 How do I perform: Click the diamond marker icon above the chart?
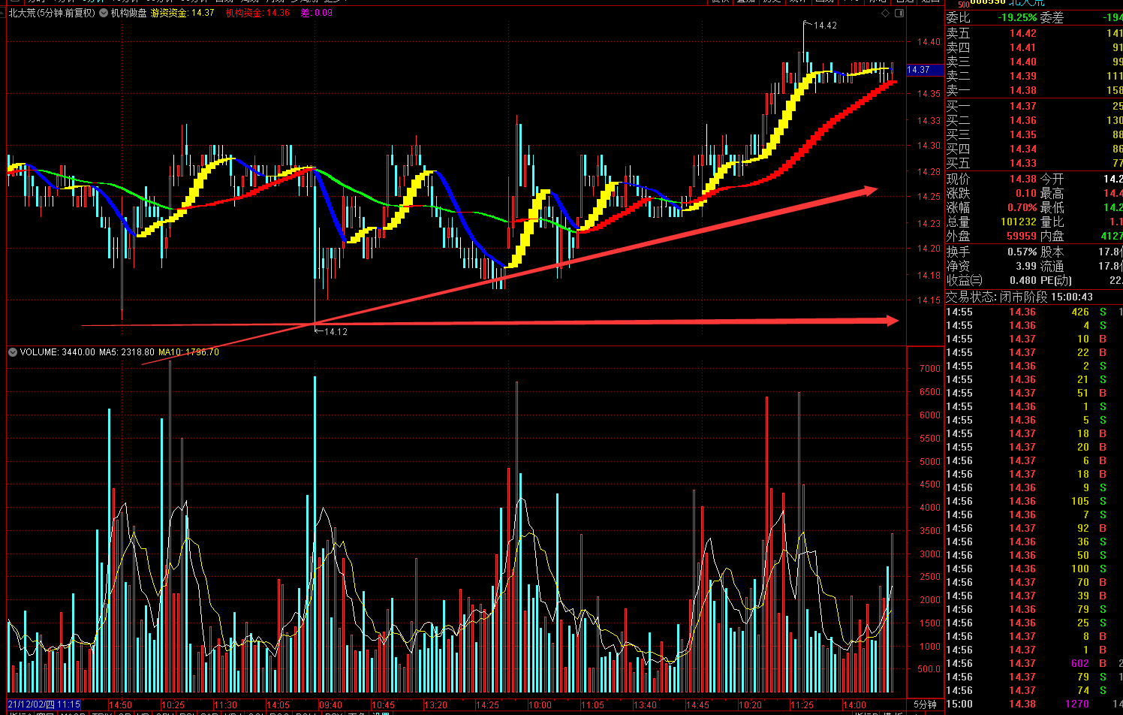(x=885, y=14)
